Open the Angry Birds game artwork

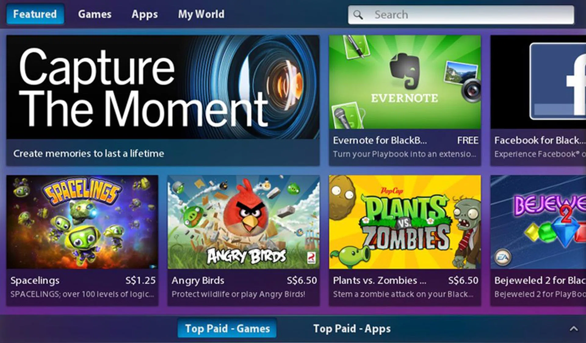tap(244, 222)
